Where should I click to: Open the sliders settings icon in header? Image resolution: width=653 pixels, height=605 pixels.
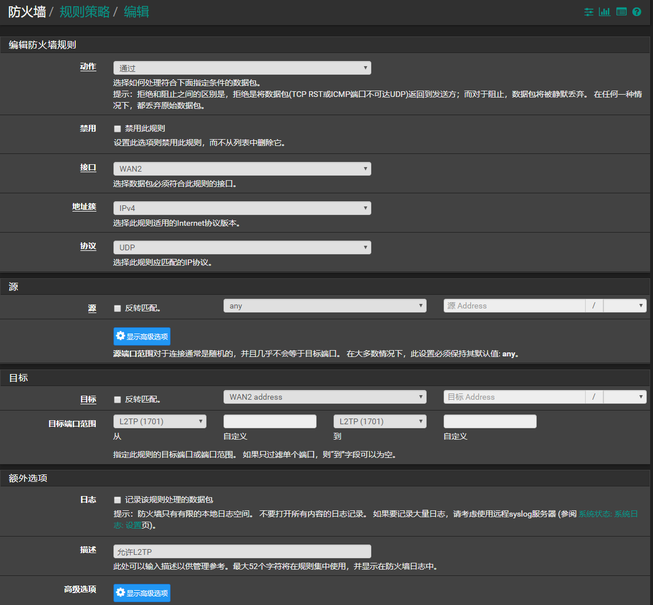tap(589, 12)
